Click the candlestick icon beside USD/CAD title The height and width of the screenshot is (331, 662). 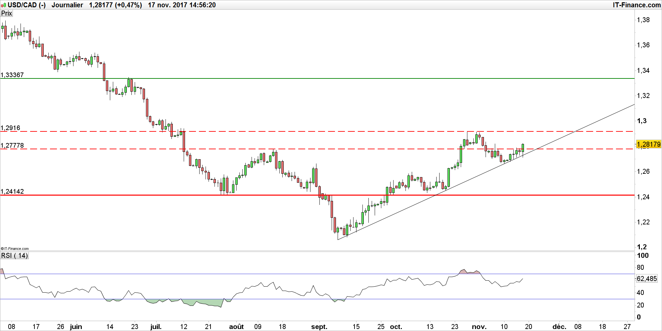3,5
